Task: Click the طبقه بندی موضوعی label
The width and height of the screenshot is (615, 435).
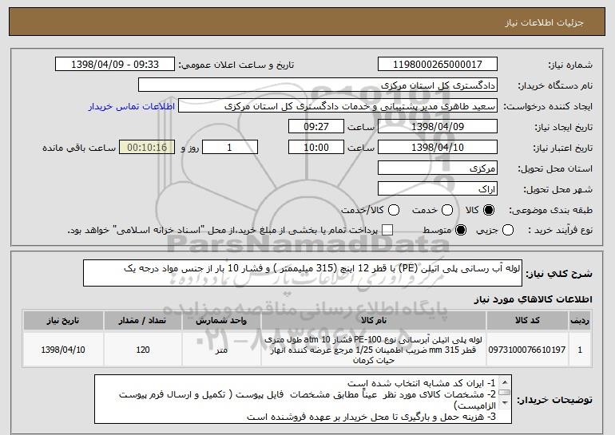Action: coord(550,211)
